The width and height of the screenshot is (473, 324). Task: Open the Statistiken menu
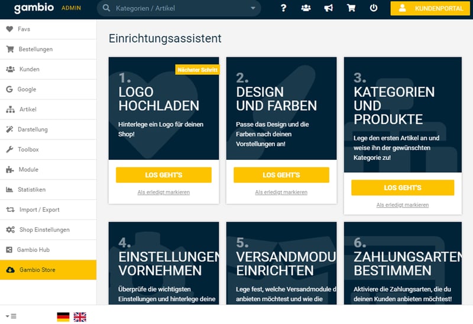point(48,189)
